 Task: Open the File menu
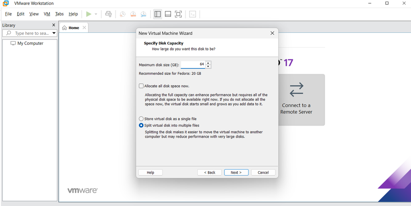click(x=8, y=14)
